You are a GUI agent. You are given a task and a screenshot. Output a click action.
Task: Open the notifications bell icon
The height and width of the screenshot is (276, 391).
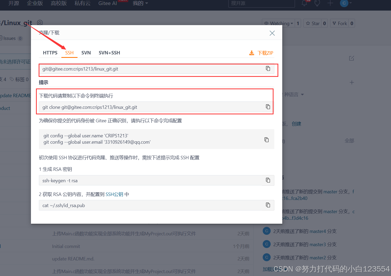tap(304, 3)
